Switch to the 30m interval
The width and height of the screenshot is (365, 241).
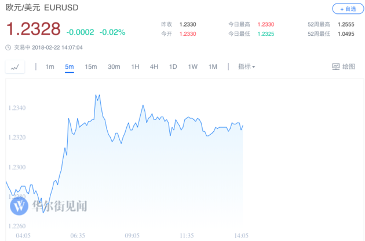114,67
